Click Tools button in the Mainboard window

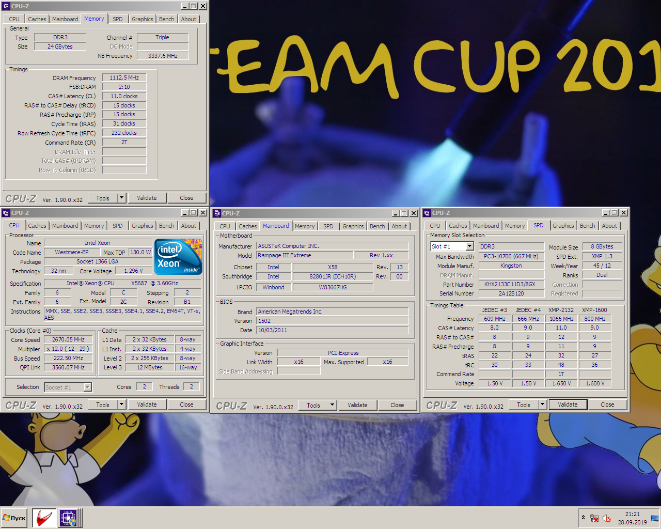pyautogui.click(x=313, y=405)
